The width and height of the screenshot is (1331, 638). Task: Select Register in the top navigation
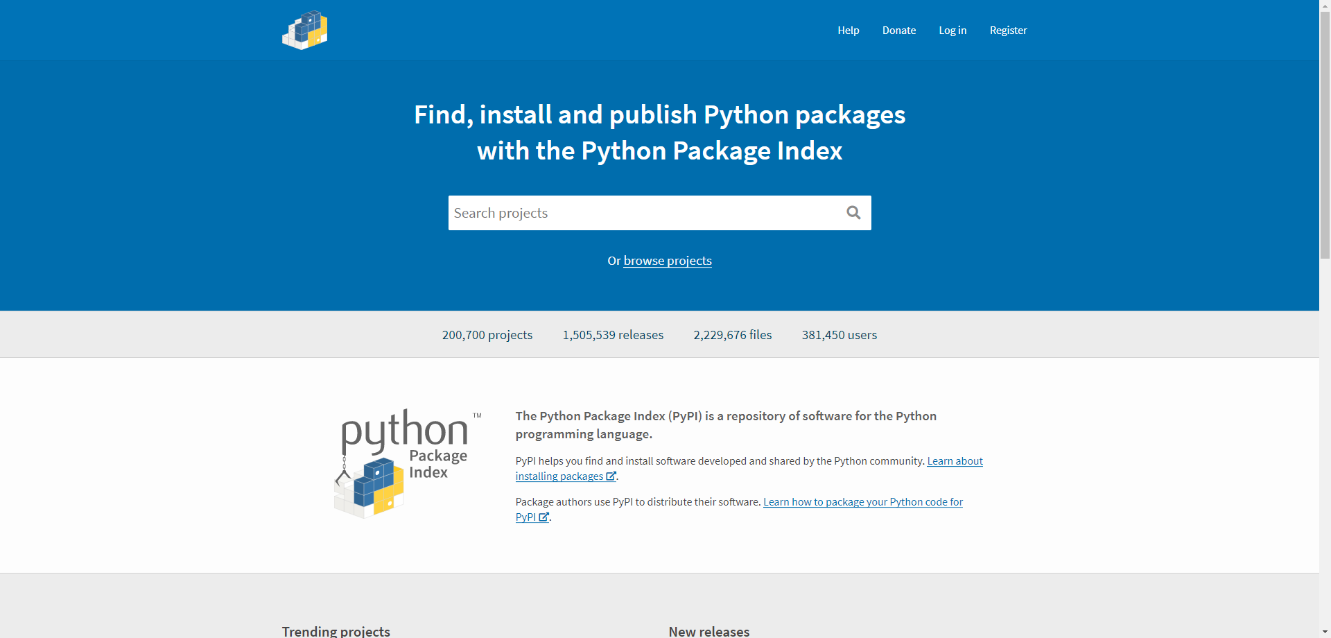point(1008,31)
